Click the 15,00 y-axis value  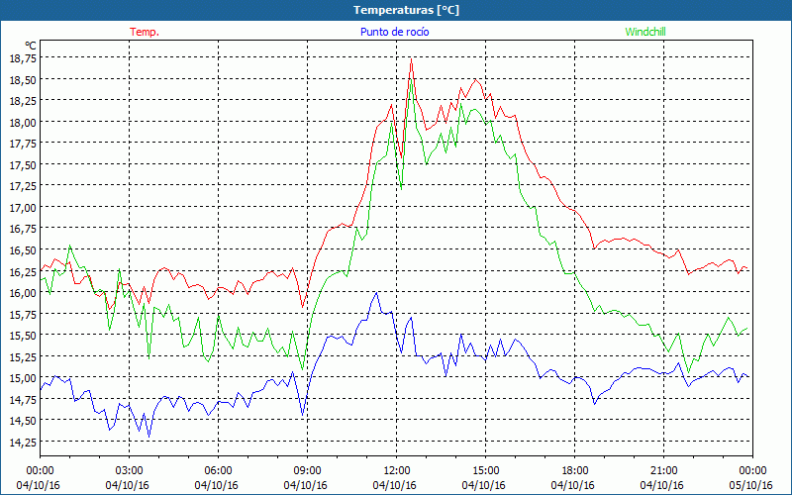coord(23,378)
